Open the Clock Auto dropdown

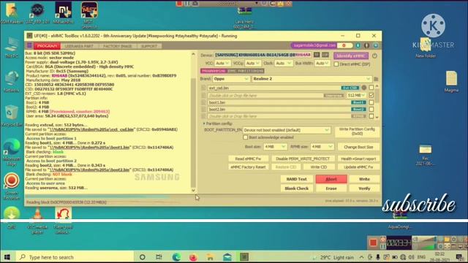coord(284,64)
